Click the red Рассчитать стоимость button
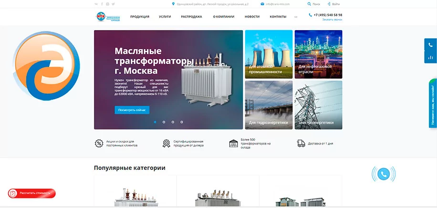437x208 pixels. 32,193
